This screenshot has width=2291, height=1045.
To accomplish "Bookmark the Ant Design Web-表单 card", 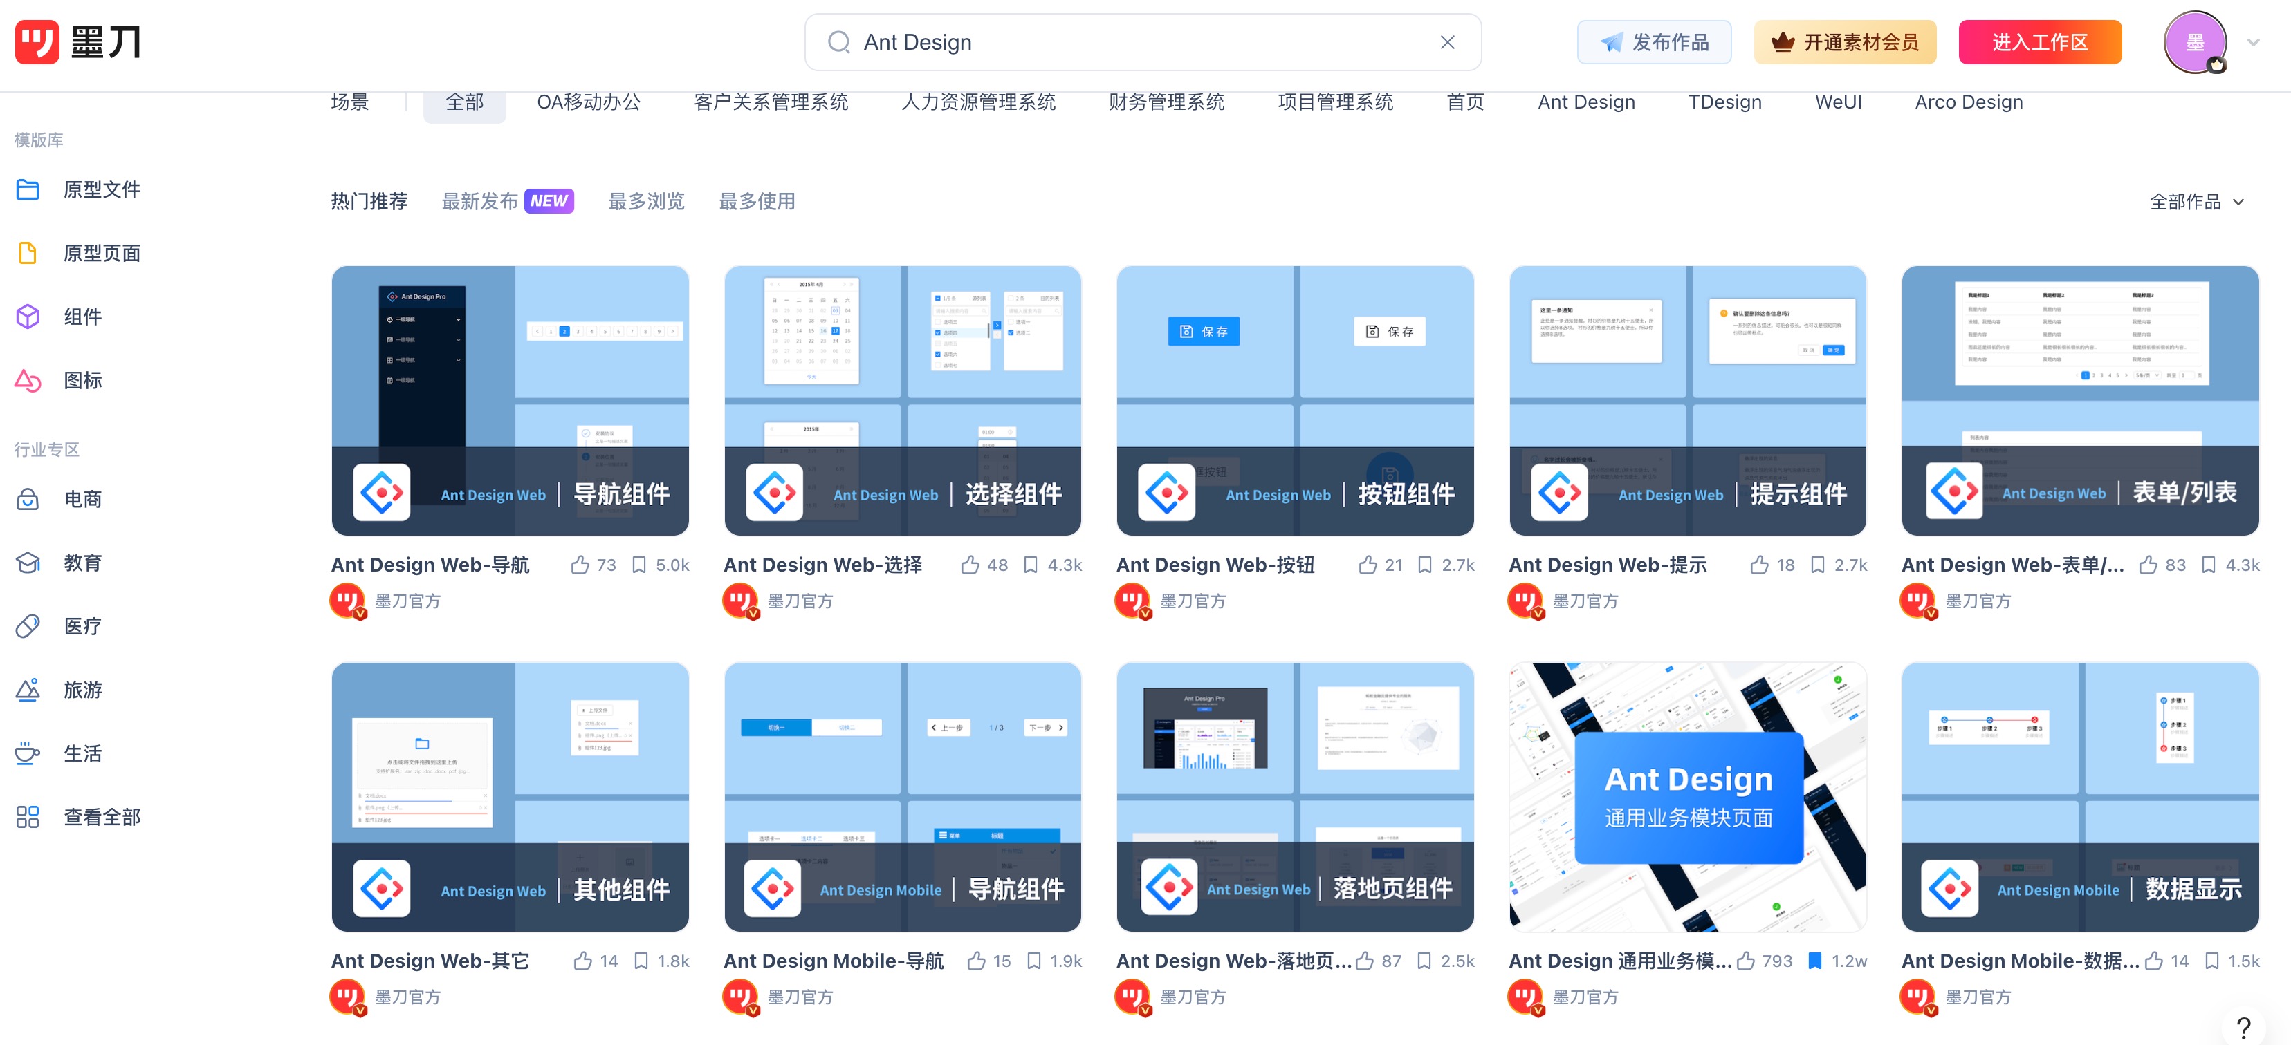I will tap(2208, 565).
